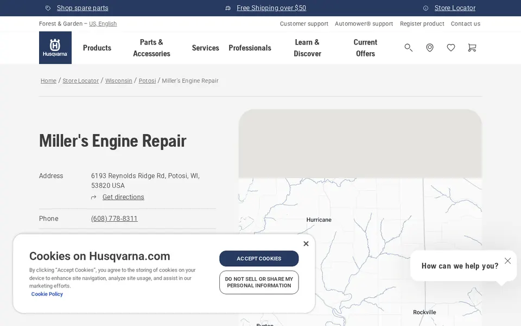Click Shop spare parts link
Screen dimensions: 521x326
(82, 8)
